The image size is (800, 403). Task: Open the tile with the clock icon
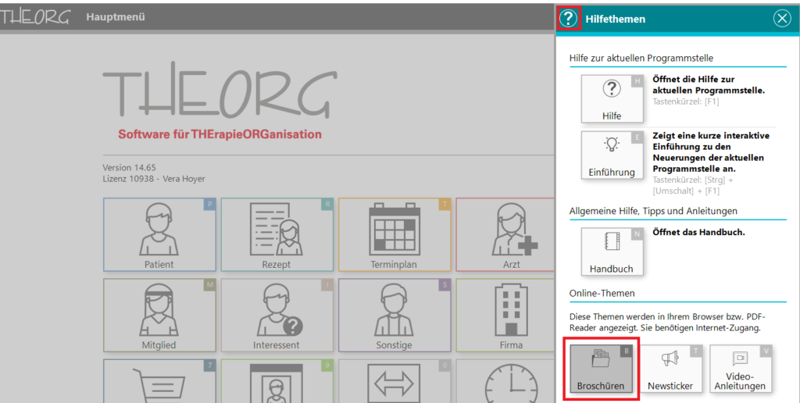click(505, 381)
